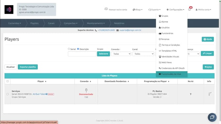The height and width of the screenshot is (124, 221).
Task: Click the Grupos people icon in menu
Action: [x=160, y=16]
